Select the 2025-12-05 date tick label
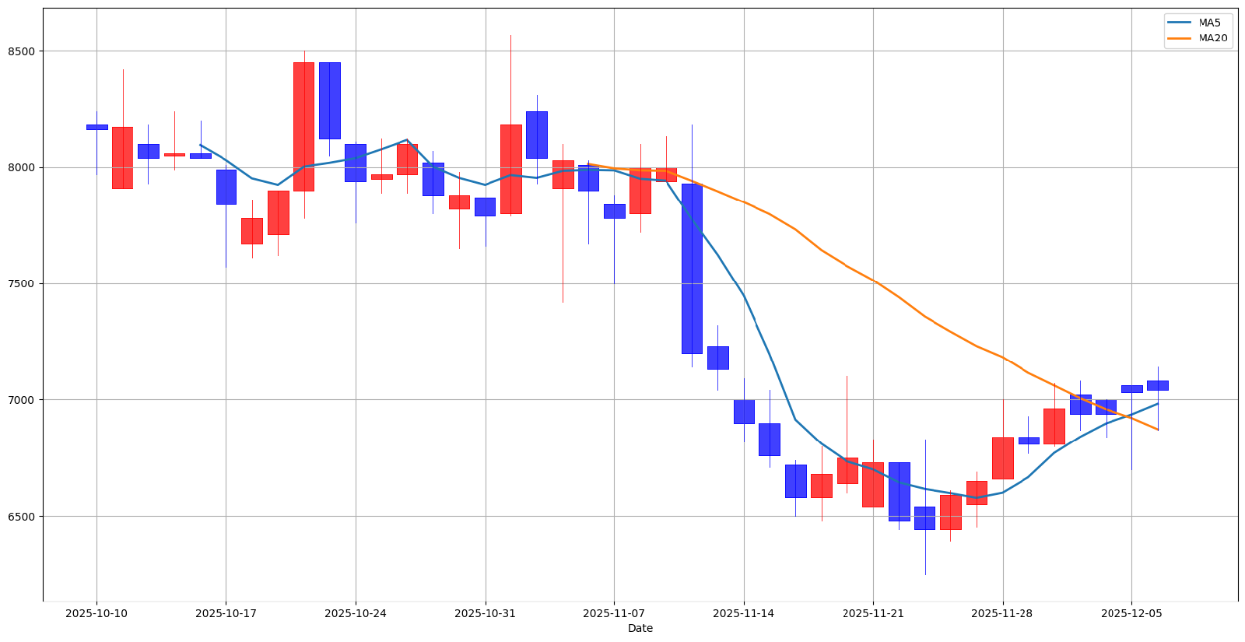1245x642 pixels. click(x=1131, y=613)
